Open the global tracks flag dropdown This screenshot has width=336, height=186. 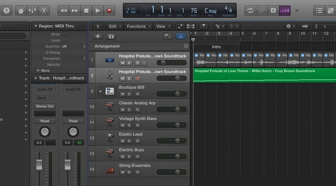(167, 36)
